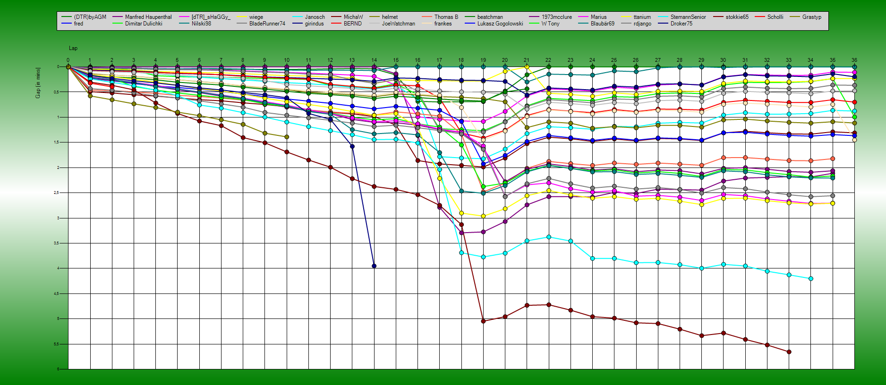Select BERND in the legend

tap(353, 24)
